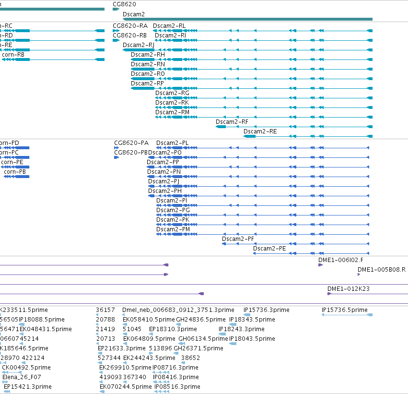This screenshot has width=408, height=394.
Task: Click EST label 20788
Action: tap(105, 320)
